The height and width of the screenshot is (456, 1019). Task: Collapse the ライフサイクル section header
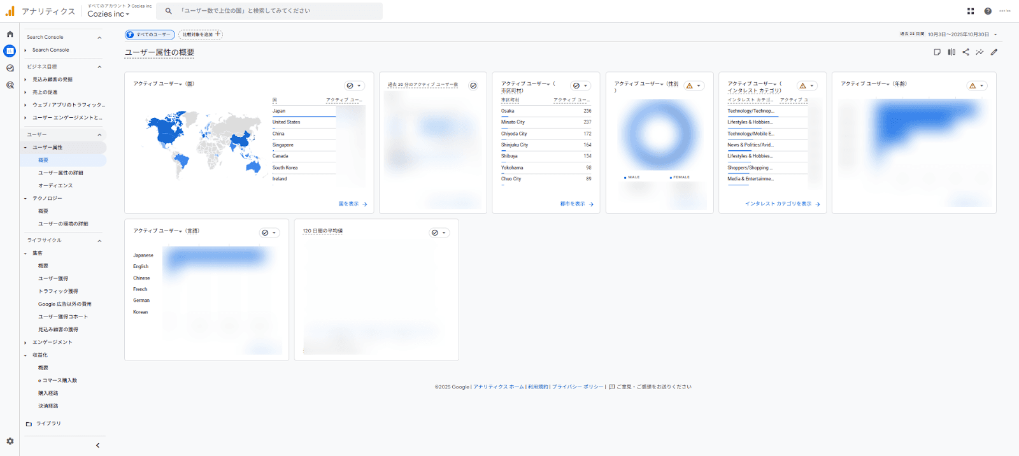point(99,241)
